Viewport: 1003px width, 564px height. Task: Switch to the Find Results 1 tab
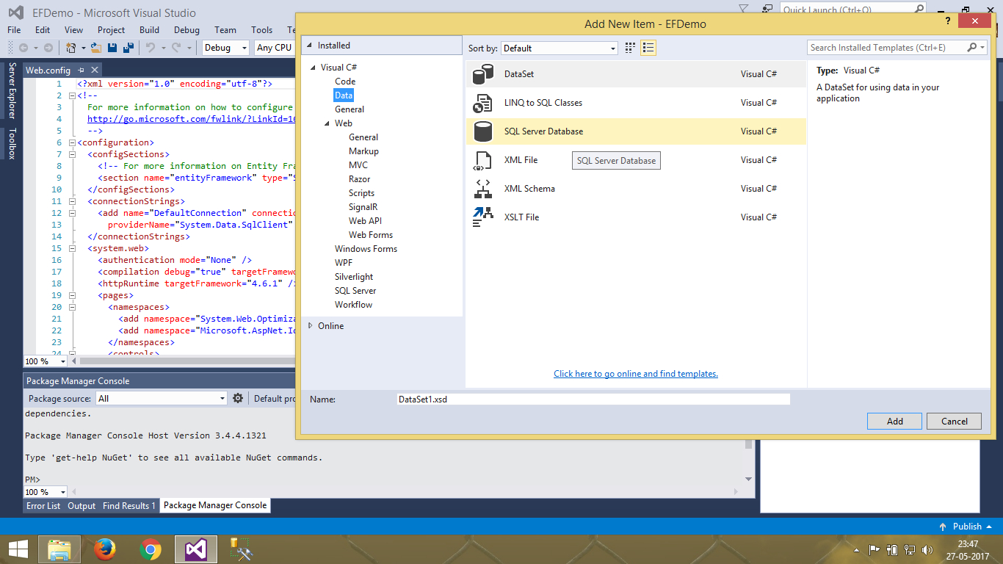[129, 505]
